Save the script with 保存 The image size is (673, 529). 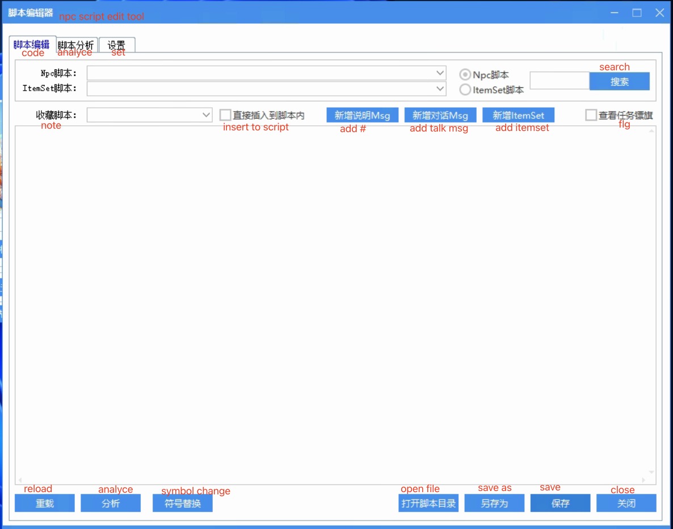[x=561, y=503]
